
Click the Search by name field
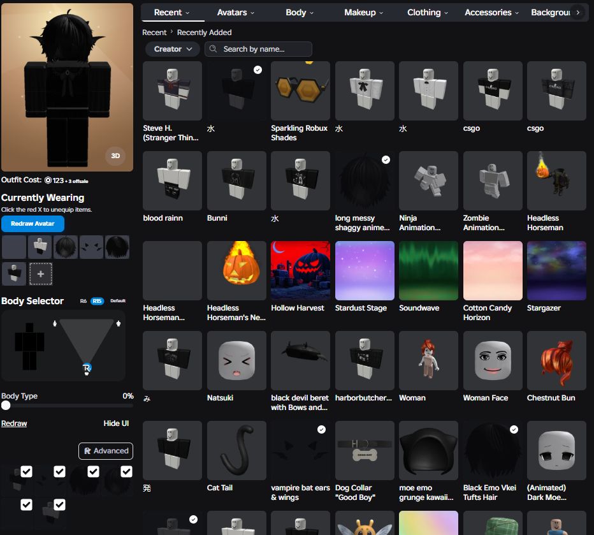click(258, 49)
